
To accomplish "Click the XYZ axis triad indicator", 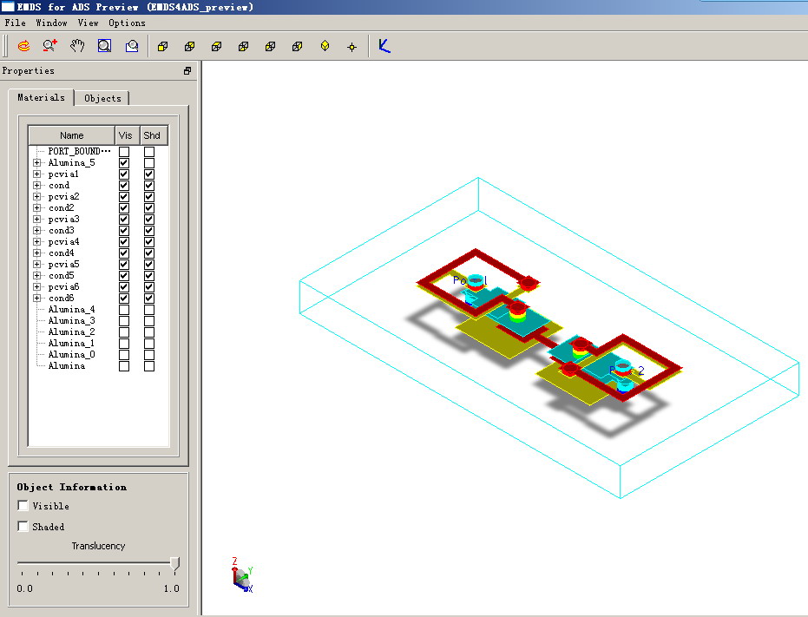I will click(241, 575).
